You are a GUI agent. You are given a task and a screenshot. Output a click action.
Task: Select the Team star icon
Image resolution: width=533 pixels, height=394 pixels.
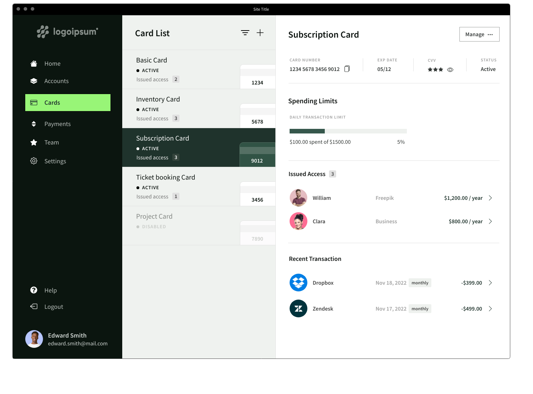[34, 142]
